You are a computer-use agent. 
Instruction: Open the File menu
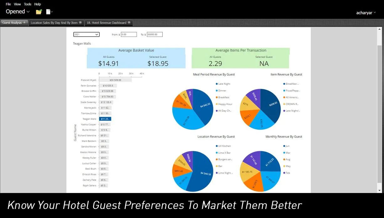pos(8,4)
